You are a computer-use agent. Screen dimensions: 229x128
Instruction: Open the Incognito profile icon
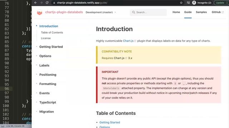[194, 2]
